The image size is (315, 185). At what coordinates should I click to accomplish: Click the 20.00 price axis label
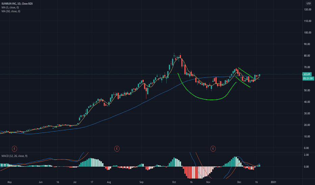[x=307, y=125]
